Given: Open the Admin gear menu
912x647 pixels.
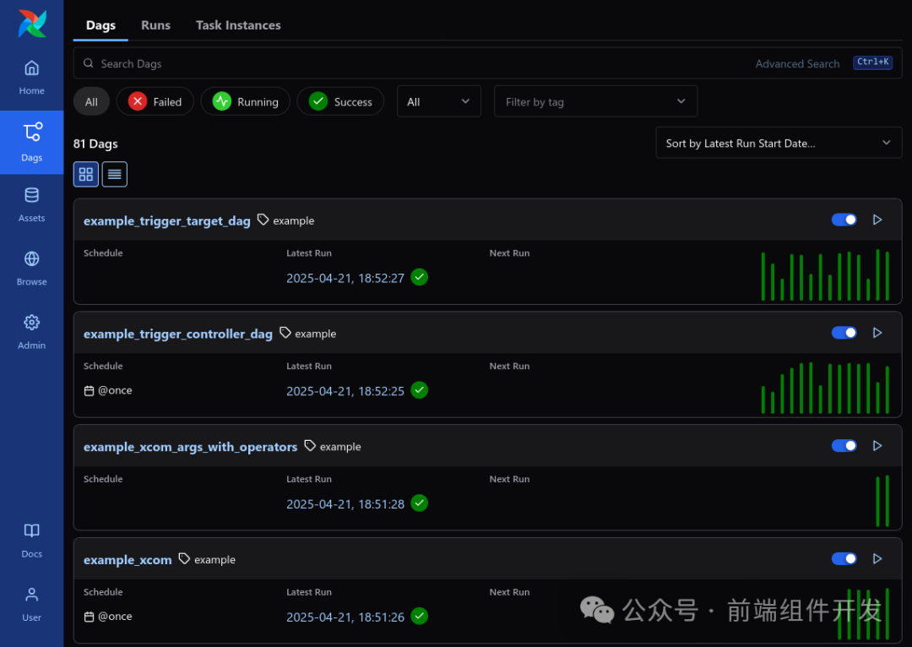Looking at the screenshot, I should tap(31, 332).
